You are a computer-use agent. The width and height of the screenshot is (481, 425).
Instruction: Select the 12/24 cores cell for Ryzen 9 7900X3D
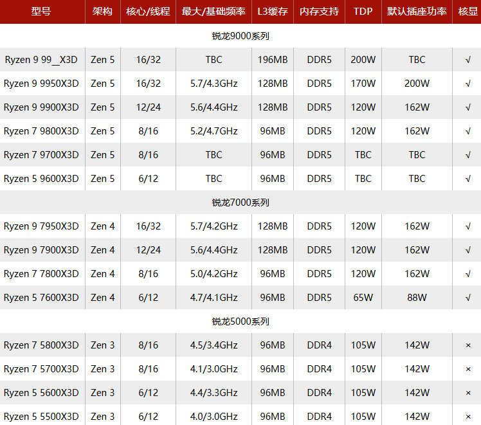[x=149, y=250]
